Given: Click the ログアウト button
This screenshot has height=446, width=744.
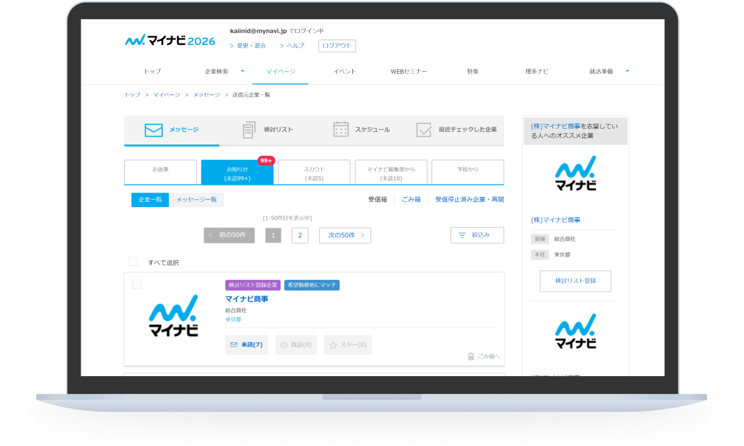Looking at the screenshot, I should (337, 46).
